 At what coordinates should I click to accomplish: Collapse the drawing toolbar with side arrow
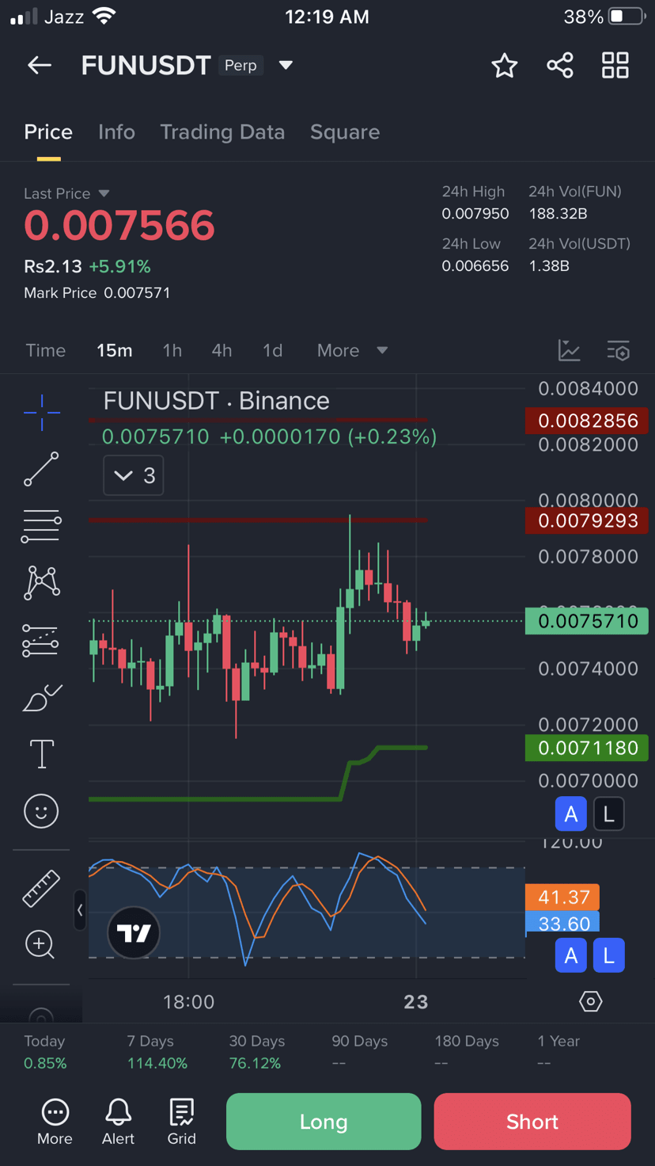point(79,910)
